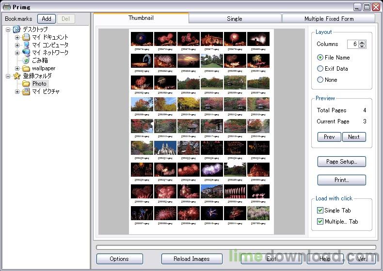Collapse the Desktop (デスクトップ) tree node

[8, 30]
